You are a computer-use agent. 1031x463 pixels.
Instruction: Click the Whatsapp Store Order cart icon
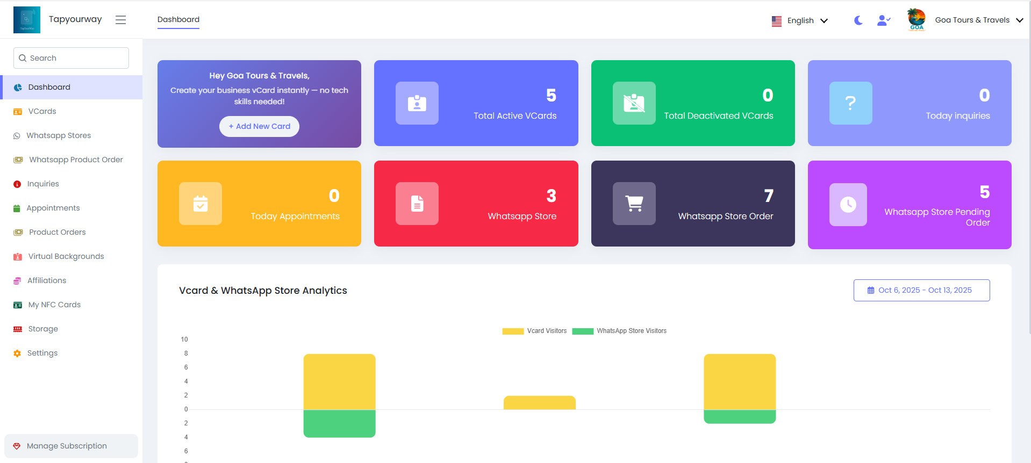click(x=634, y=204)
